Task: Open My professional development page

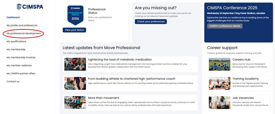Action: click(24, 33)
